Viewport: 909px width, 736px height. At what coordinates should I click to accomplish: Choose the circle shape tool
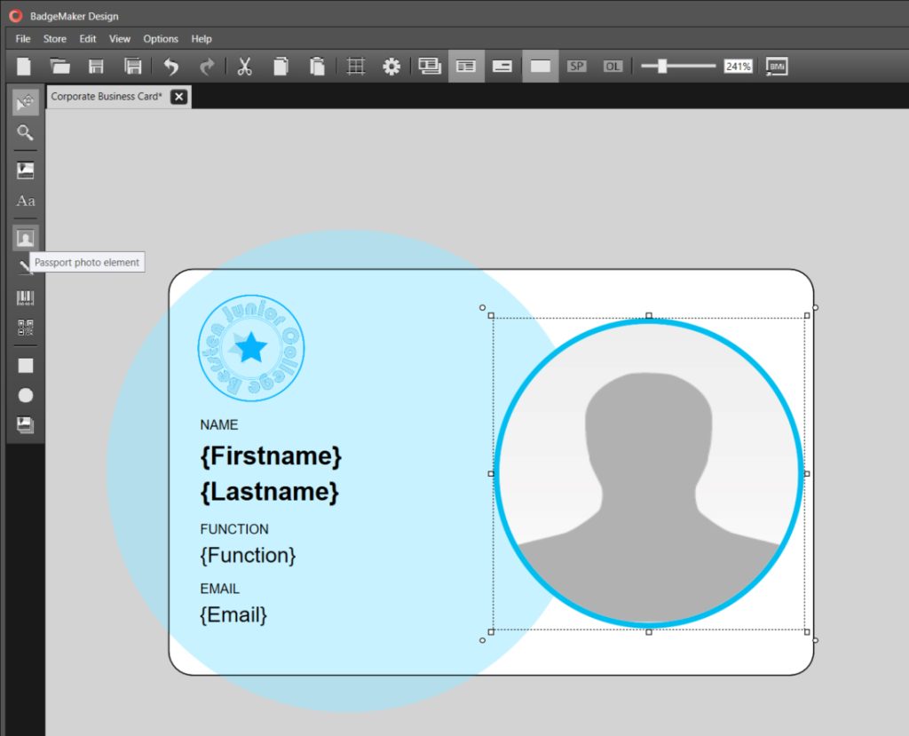[x=24, y=395]
